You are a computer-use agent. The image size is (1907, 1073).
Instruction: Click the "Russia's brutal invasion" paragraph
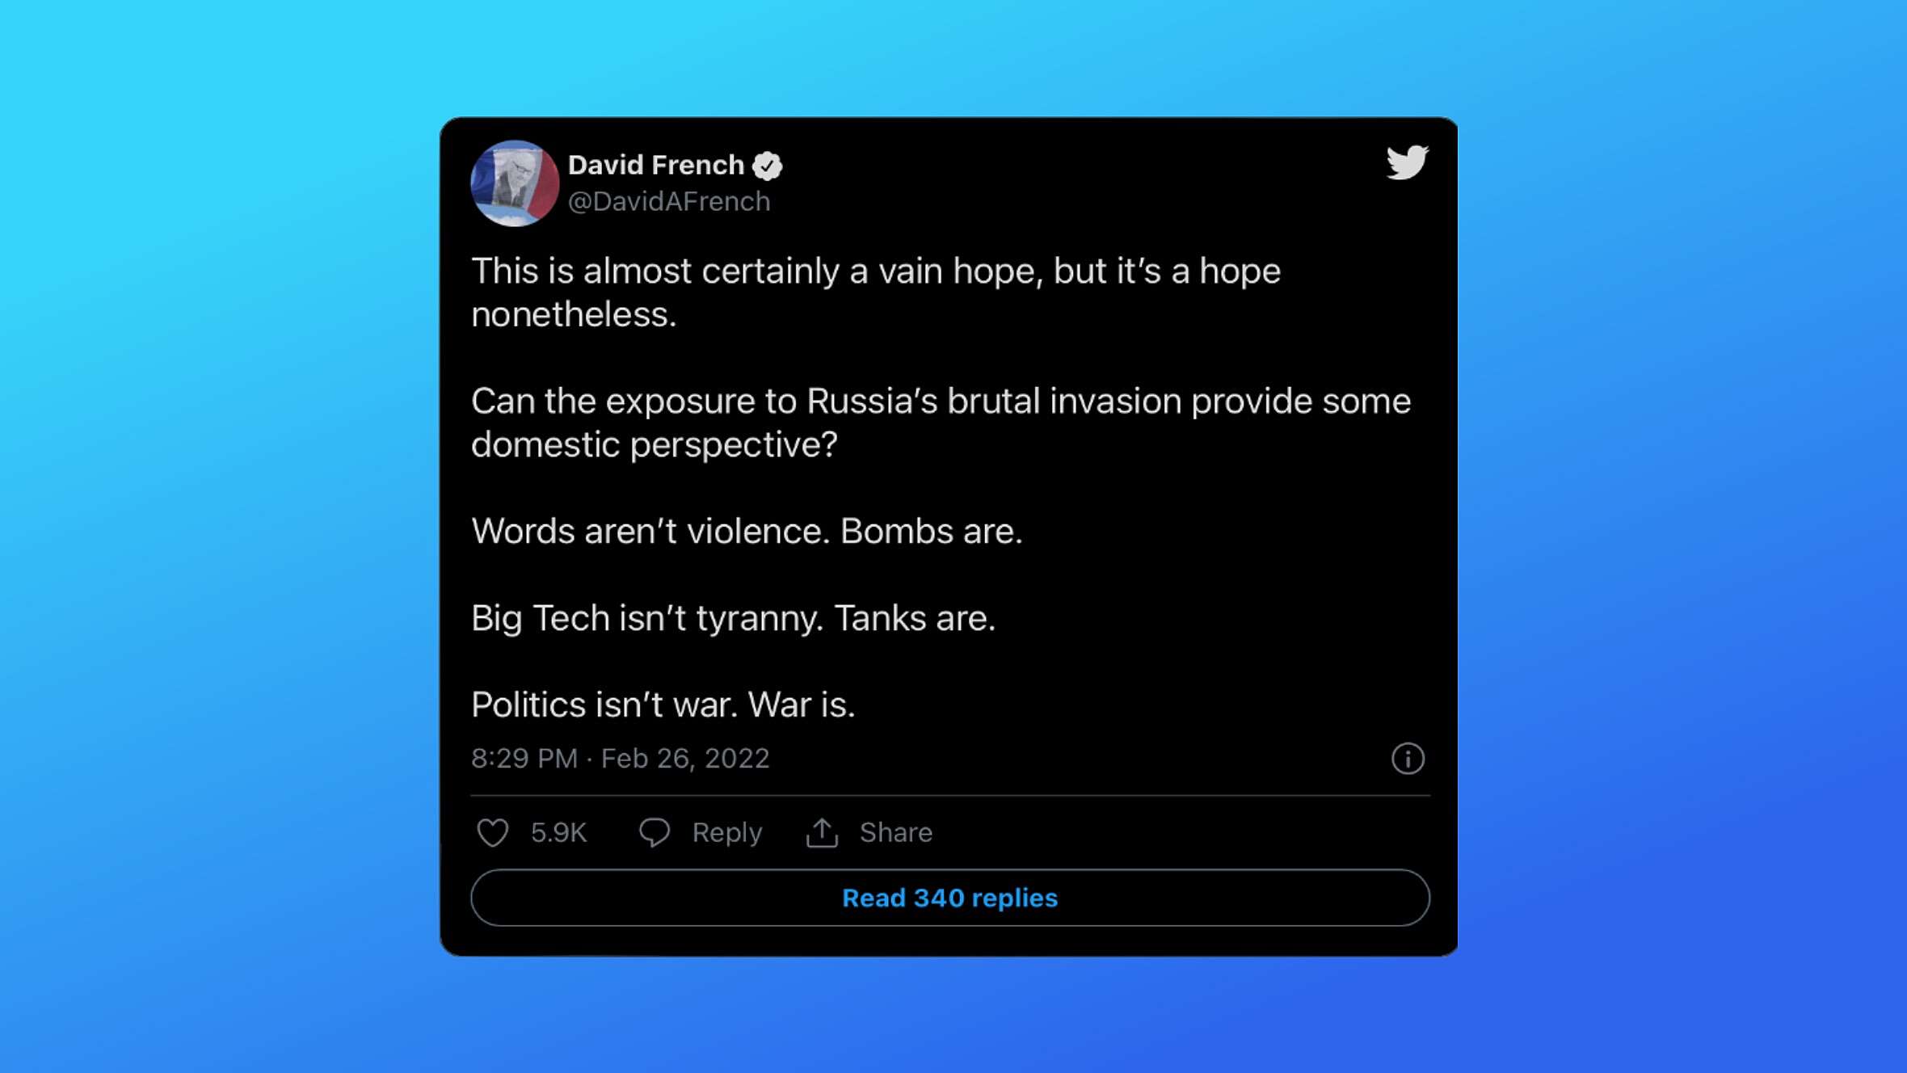[941, 423]
